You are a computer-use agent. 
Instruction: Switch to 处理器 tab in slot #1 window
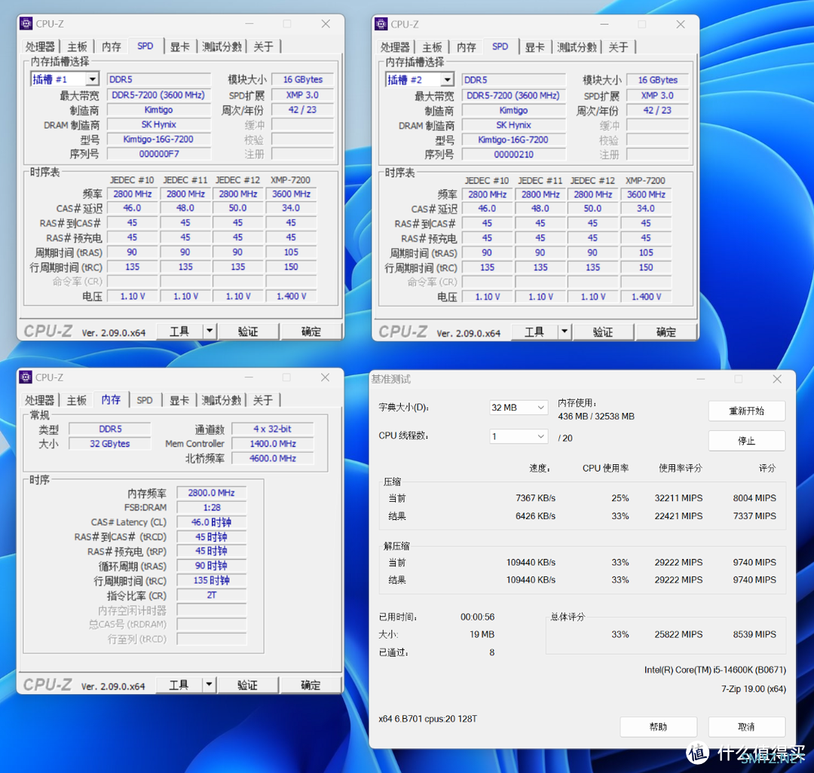pos(40,47)
